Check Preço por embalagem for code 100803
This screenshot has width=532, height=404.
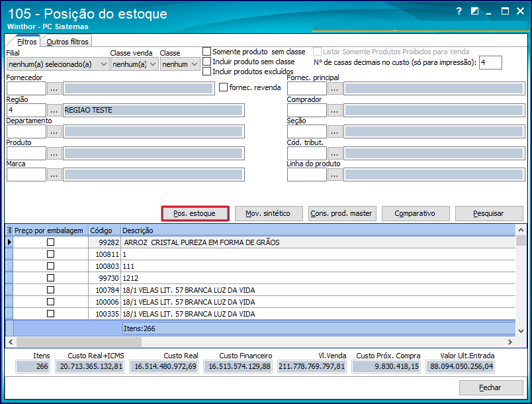[x=50, y=266]
